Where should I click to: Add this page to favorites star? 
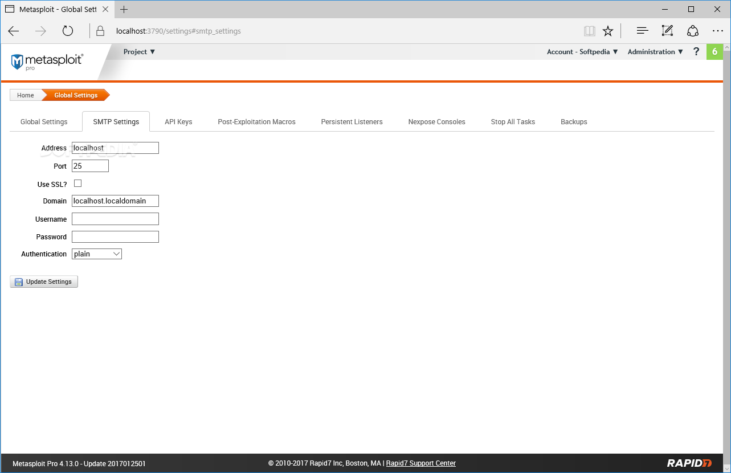click(x=608, y=31)
